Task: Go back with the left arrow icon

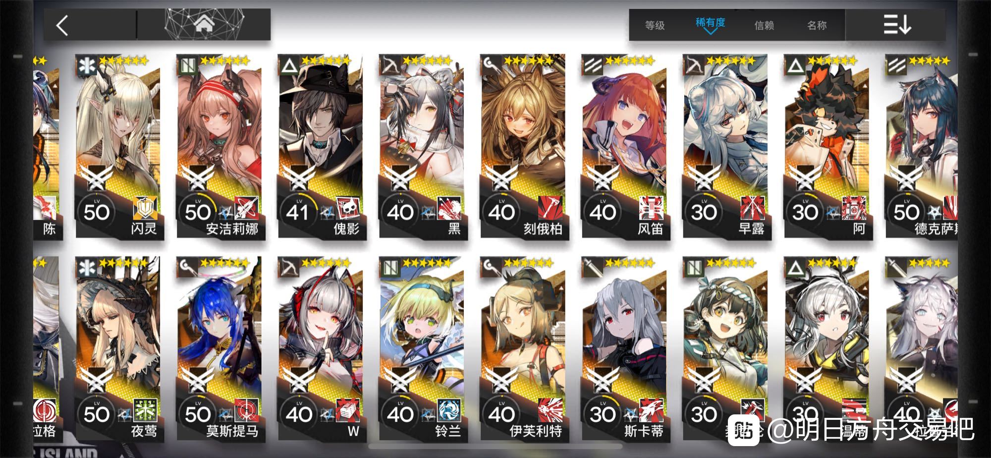Action: (62, 25)
